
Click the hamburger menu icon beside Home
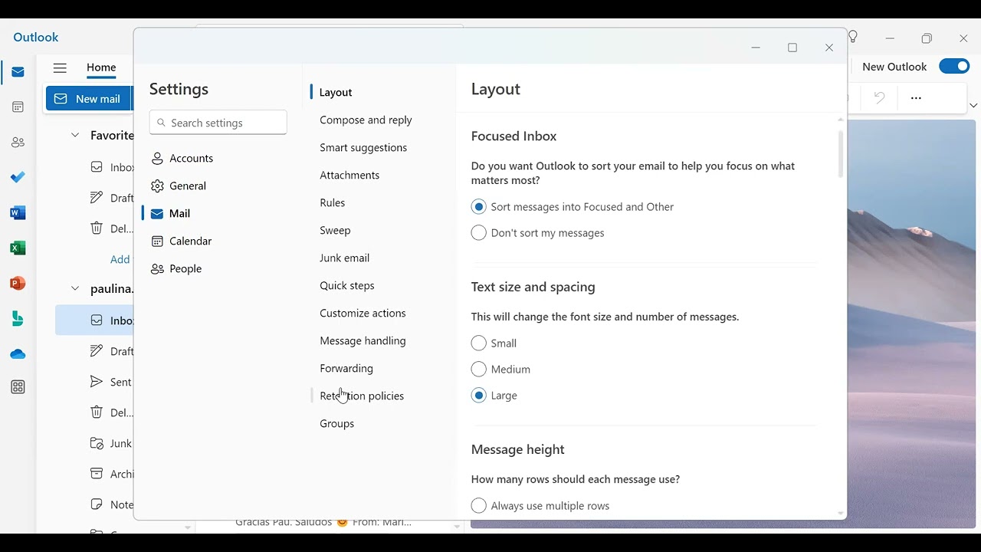pyautogui.click(x=60, y=67)
